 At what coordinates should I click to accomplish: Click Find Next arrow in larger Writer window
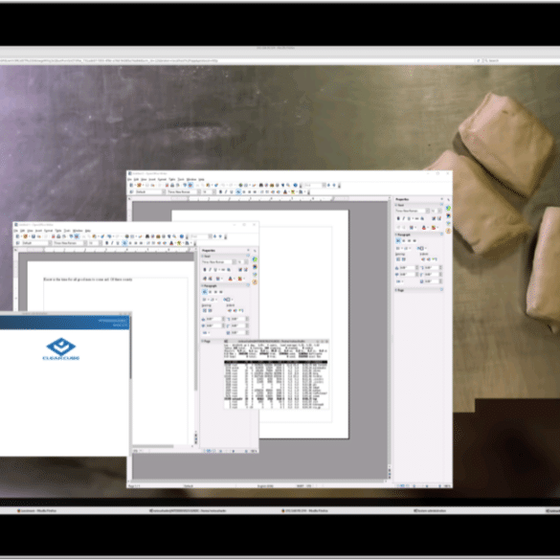334,185
